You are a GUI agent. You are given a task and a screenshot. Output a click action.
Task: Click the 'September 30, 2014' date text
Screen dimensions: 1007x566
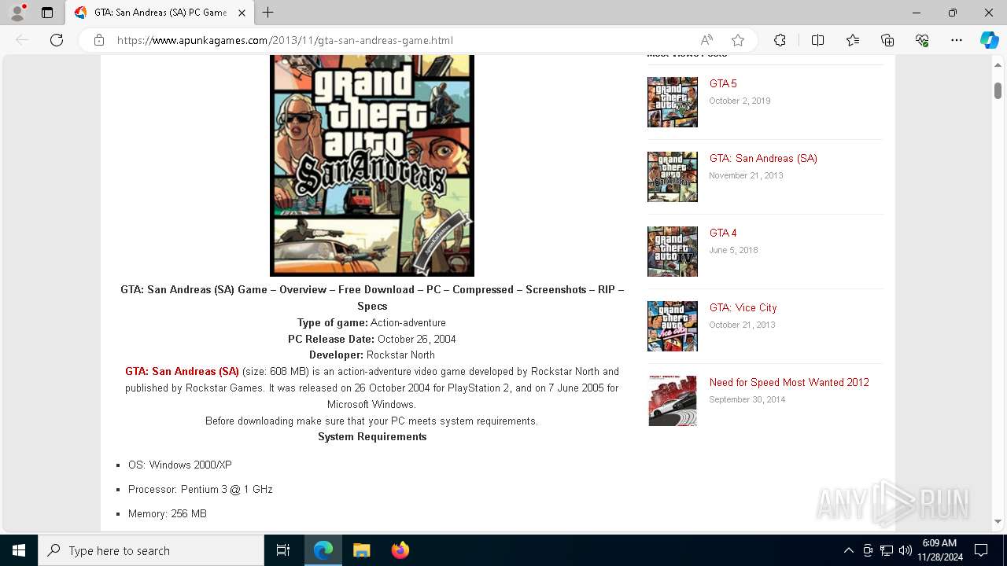coord(747,399)
